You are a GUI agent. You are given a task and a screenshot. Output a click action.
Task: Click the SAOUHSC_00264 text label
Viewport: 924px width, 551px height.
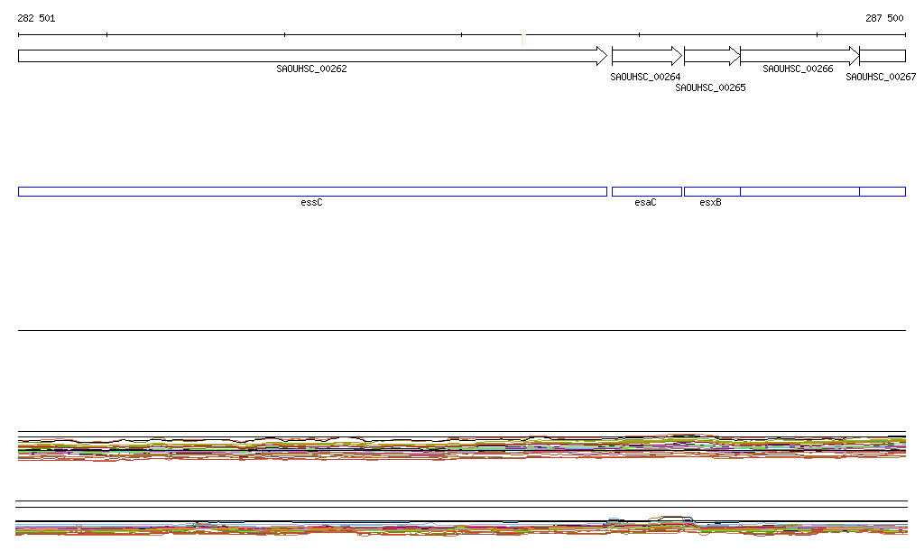[x=645, y=78]
